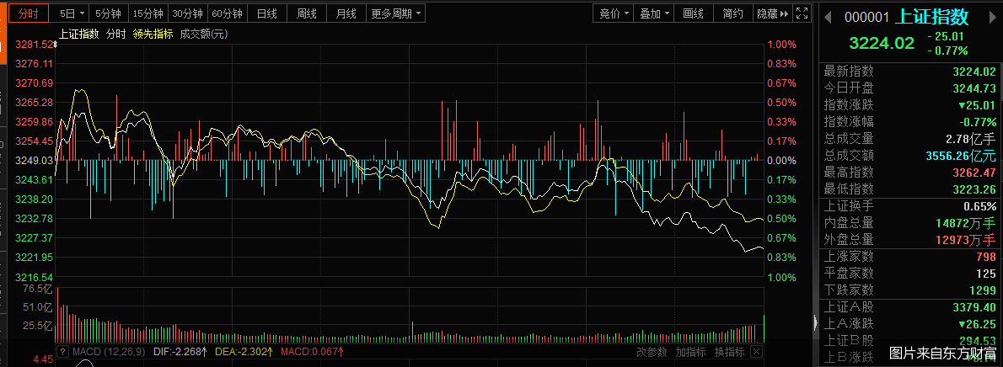Click the MACD help question mark icon
The width and height of the screenshot is (1003, 367).
point(62,351)
